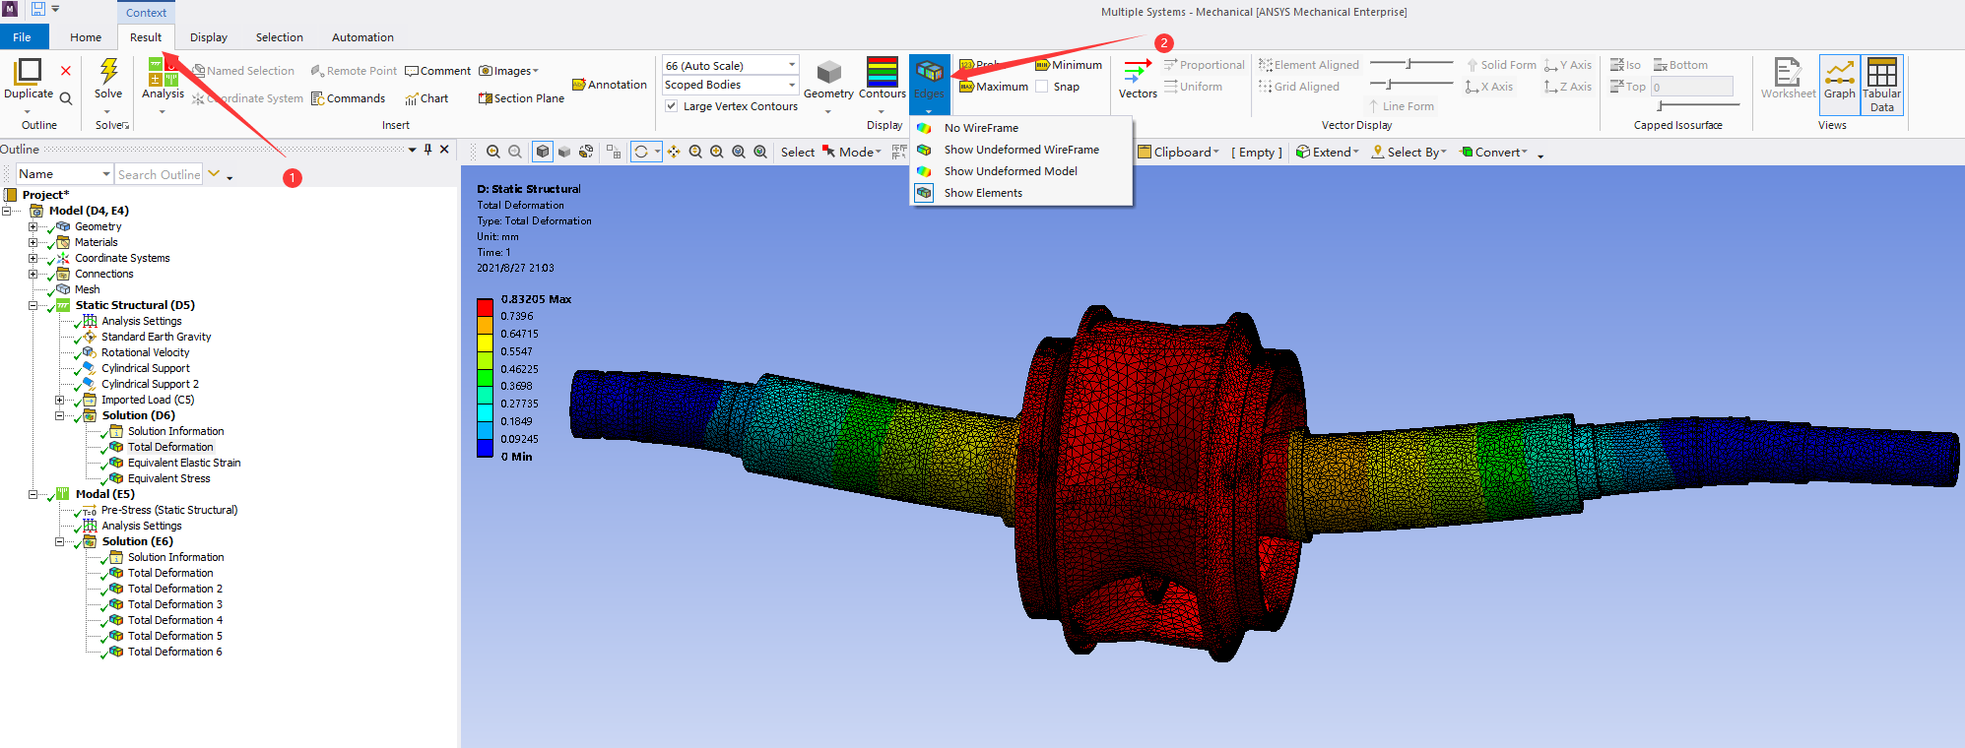Open the 66 (Auto Scale) dropdown
1965x748 pixels.
pyautogui.click(x=730, y=65)
